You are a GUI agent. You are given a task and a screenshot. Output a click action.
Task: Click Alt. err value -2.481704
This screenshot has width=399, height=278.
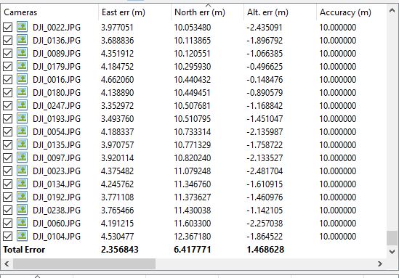coord(265,171)
